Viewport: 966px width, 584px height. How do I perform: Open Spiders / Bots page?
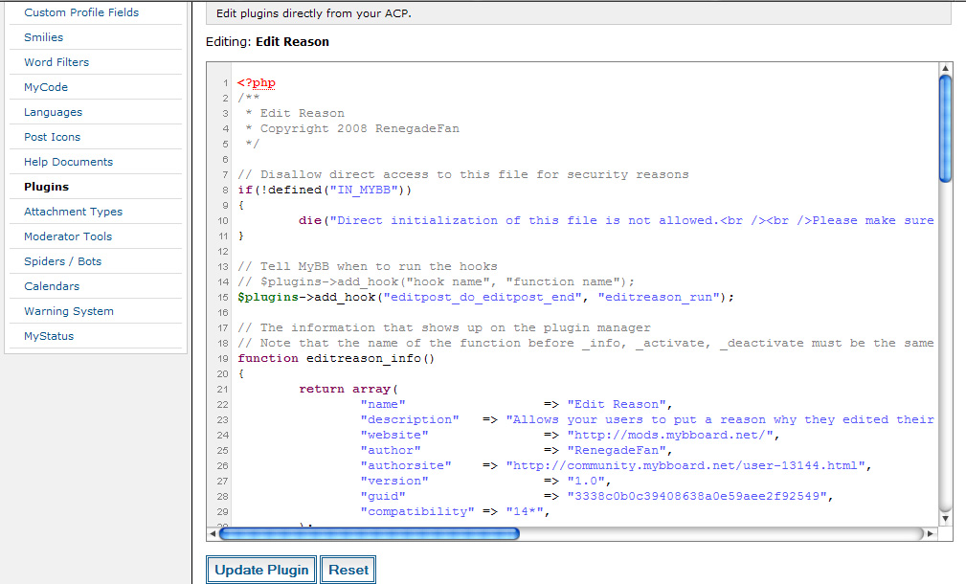click(x=63, y=261)
